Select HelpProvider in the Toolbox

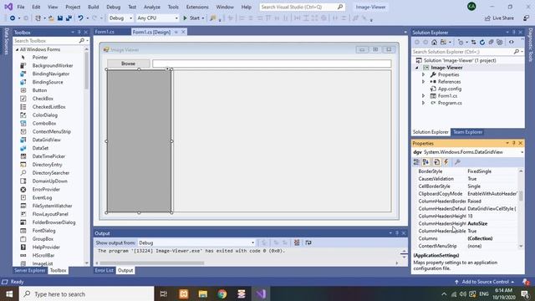click(x=46, y=247)
